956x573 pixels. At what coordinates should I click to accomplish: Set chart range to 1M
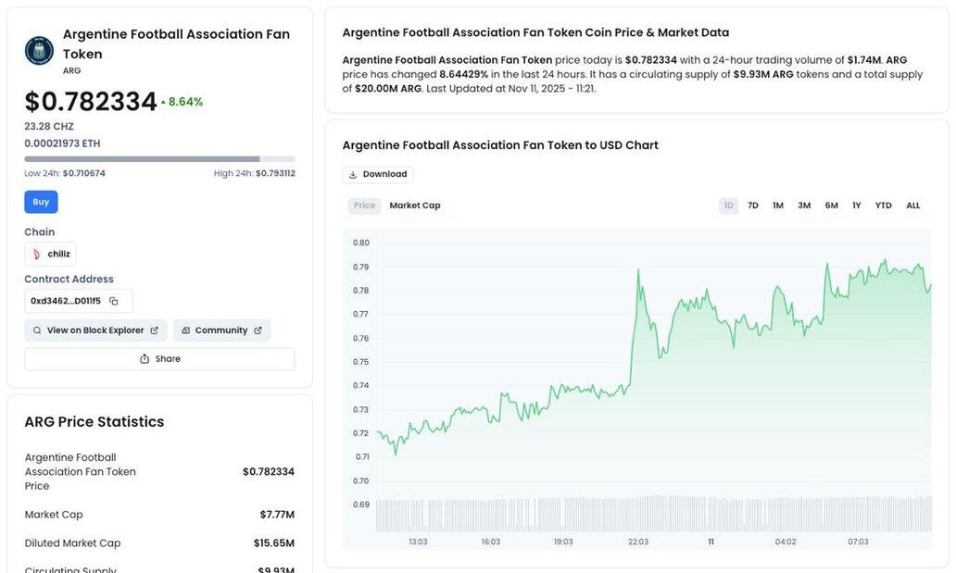click(778, 206)
